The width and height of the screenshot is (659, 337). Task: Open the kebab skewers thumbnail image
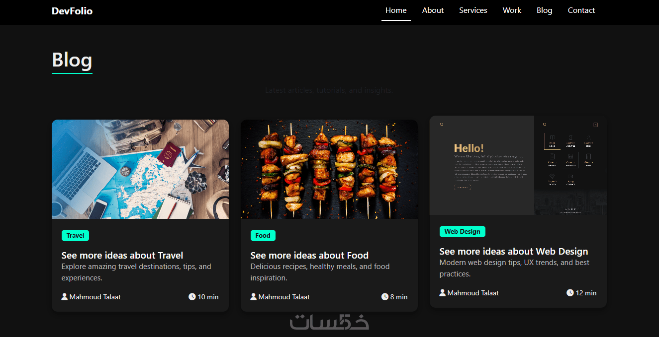point(329,169)
